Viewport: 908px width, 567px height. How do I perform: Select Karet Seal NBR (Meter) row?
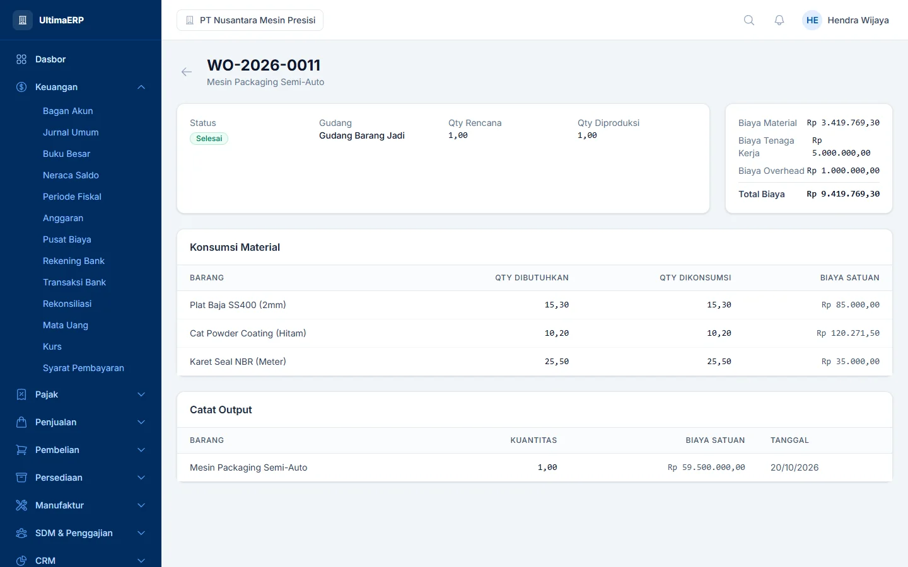pyautogui.click(x=535, y=362)
